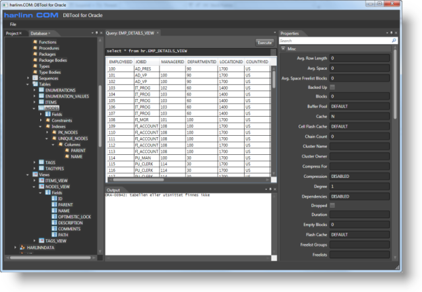Click the Package Bodies folder icon
Screen dimensions: 422x292
[35, 60]
